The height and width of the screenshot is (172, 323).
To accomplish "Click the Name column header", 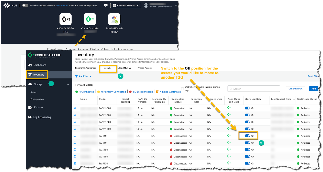I will 84,99.
